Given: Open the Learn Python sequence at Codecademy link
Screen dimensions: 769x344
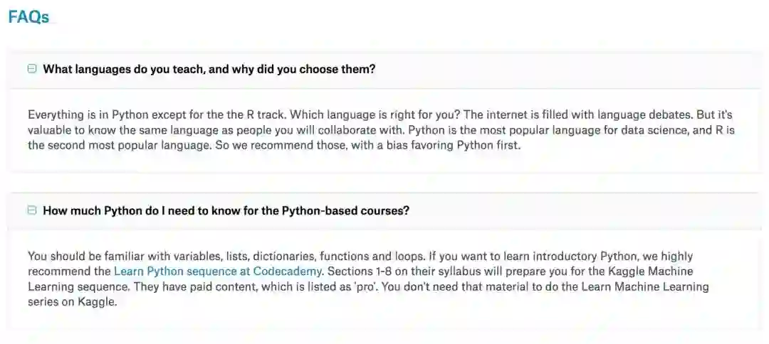Looking at the screenshot, I should (218, 271).
